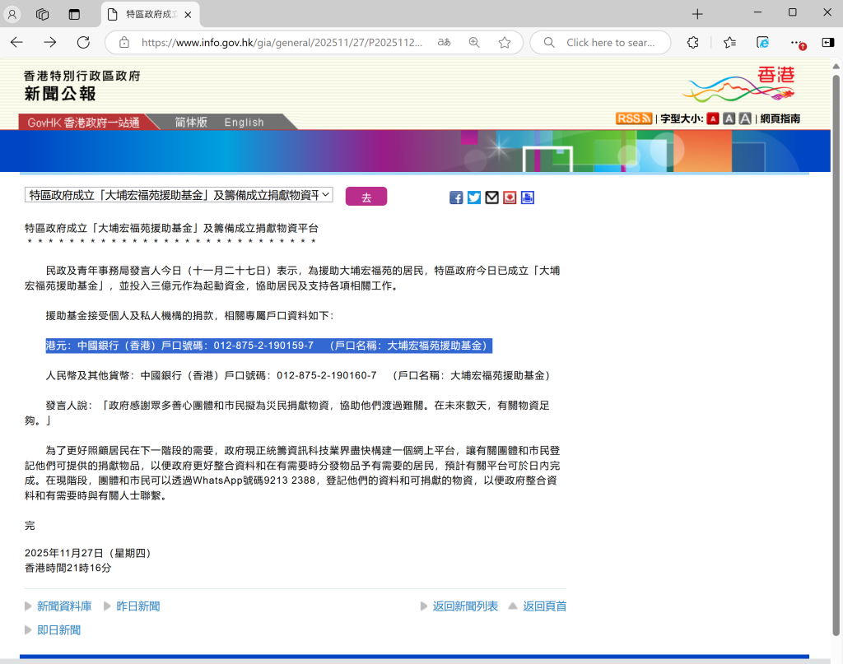Switch to the 简体版 language tab

[x=191, y=122]
